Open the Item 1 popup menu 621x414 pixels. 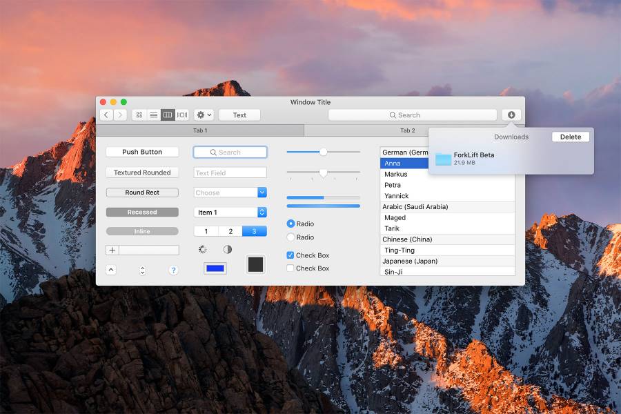pos(262,213)
